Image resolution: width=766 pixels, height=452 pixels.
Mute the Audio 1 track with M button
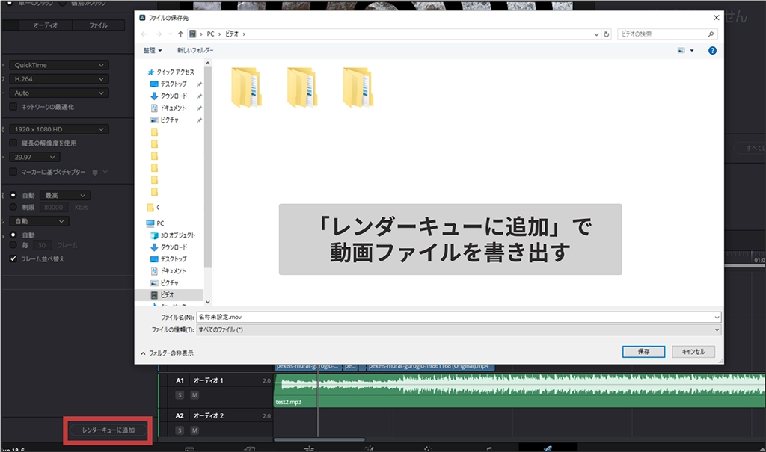point(194,394)
